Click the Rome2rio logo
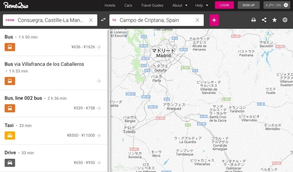 click(16, 5)
